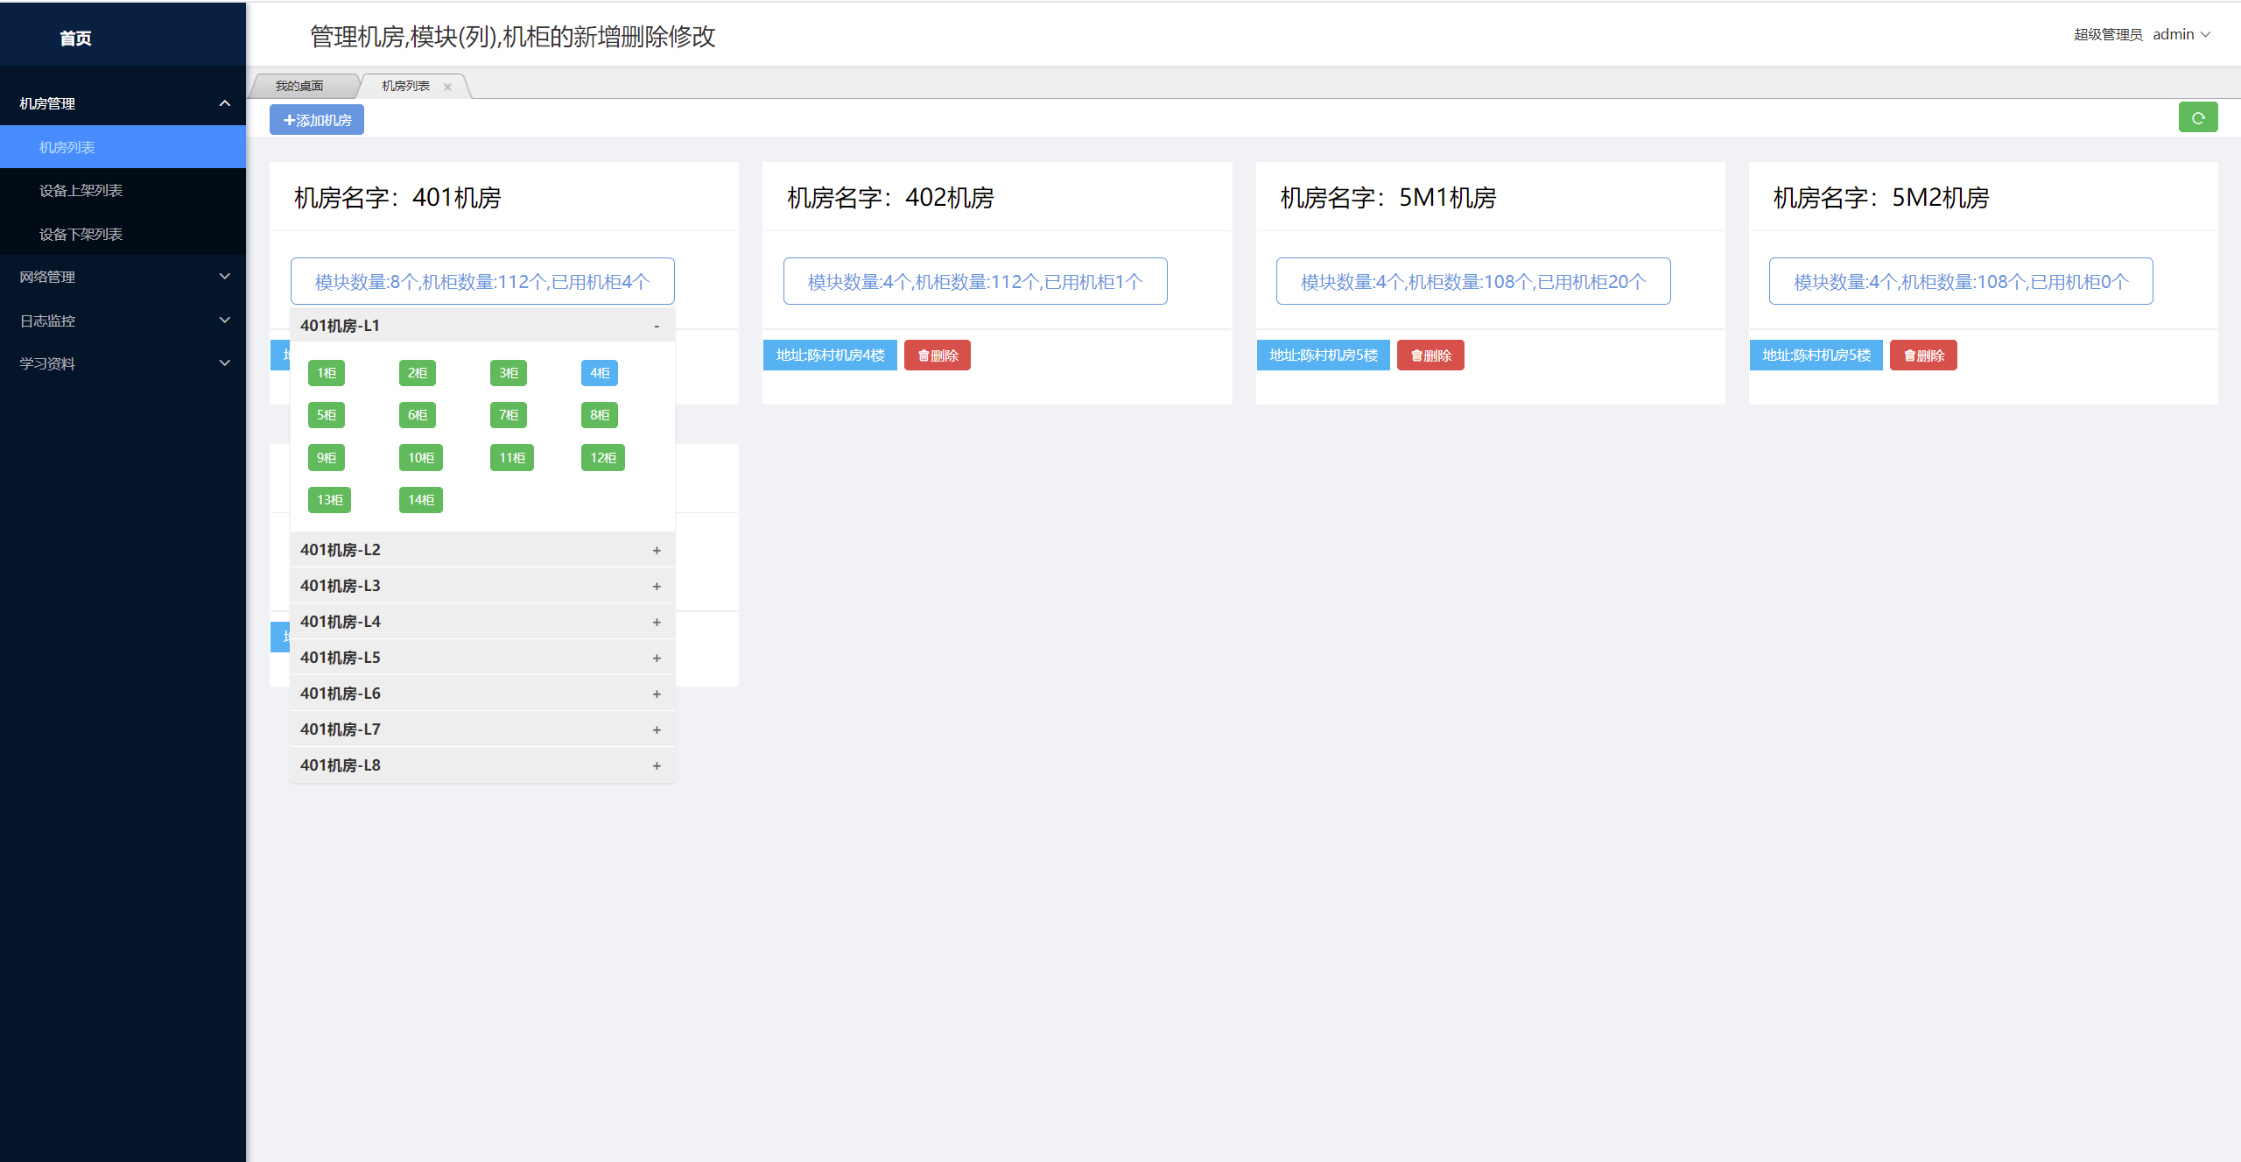Viewport: 2241px width, 1162px height.
Task: Expand the 401机房-L2 row
Action: pos(482,550)
